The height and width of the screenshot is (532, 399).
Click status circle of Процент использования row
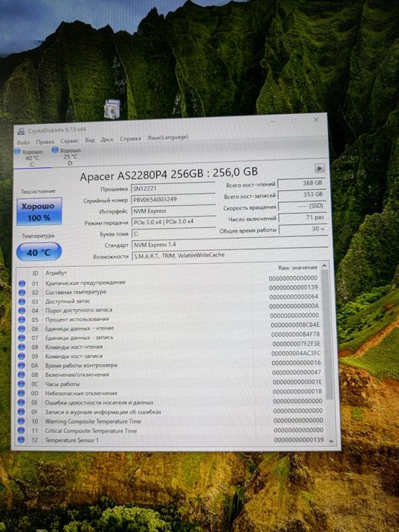click(22, 320)
